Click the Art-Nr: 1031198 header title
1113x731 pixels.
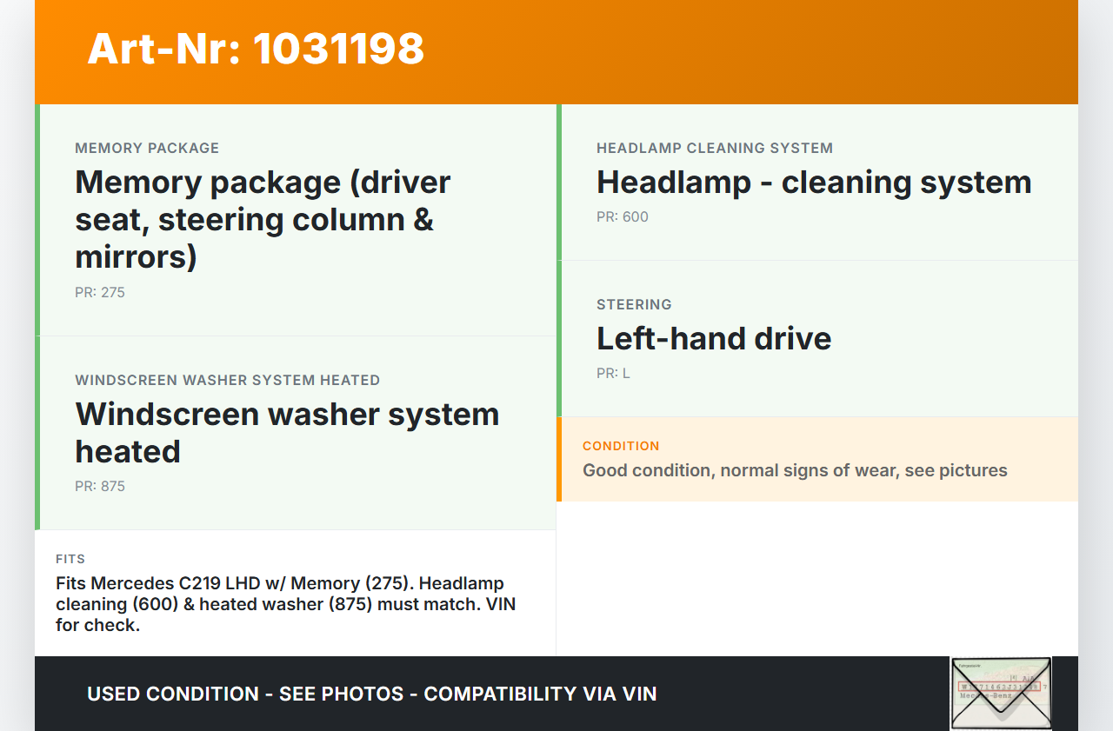point(256,49)
